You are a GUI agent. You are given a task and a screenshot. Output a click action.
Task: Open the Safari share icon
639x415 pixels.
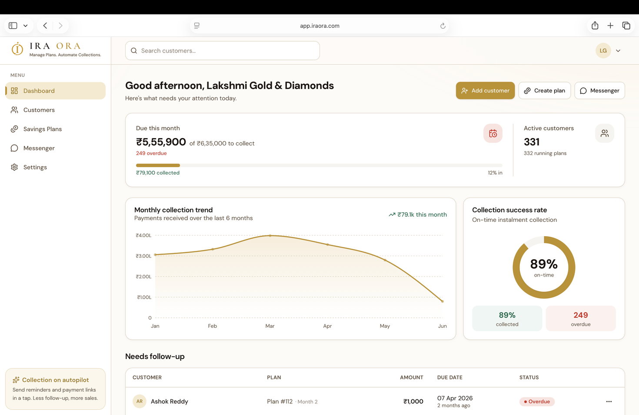pyautogui.click(x=595, y=26)
